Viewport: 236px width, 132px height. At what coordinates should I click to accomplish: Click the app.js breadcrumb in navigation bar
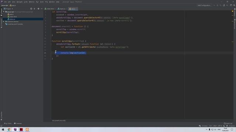click(13, 5)
